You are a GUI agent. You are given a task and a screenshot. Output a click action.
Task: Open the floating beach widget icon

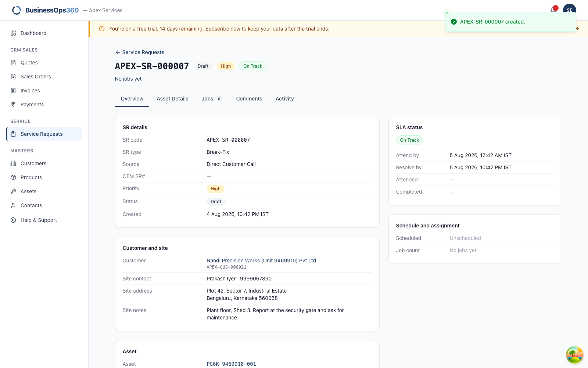[574, 355]
